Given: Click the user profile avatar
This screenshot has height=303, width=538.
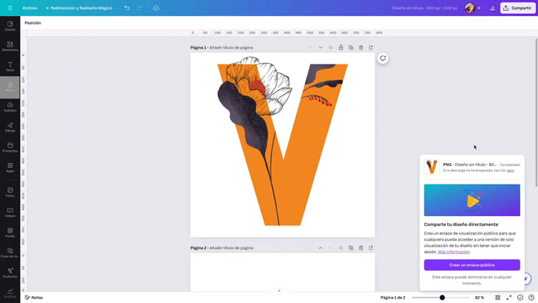Looking at the screenshot, I should click(x=470, y=8).
